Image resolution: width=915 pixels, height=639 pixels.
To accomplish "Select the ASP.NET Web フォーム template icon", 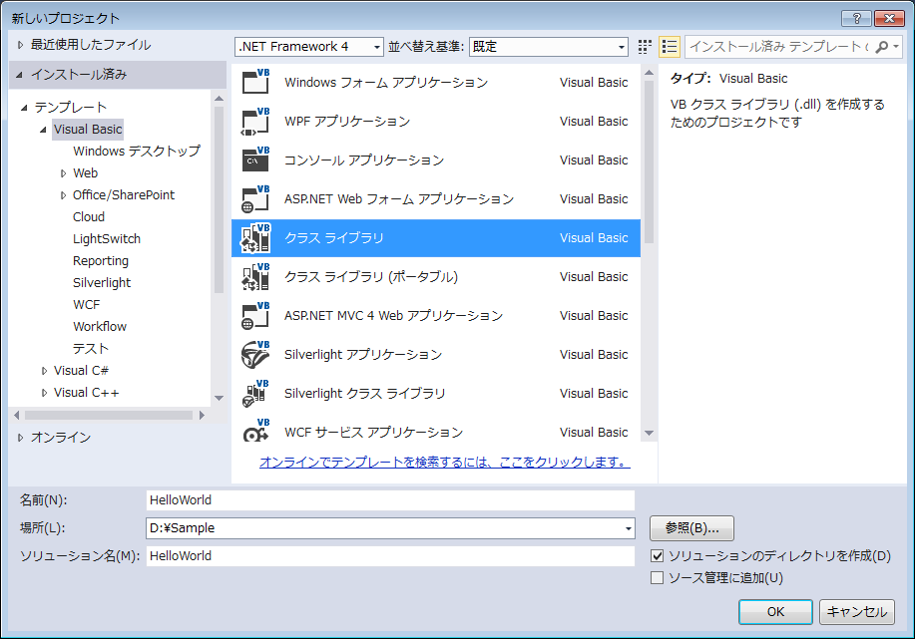I will click(x=255, y=198).
